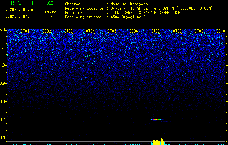Click the bright meteor echo trace

pyautogui.click(x=157, y=119)
